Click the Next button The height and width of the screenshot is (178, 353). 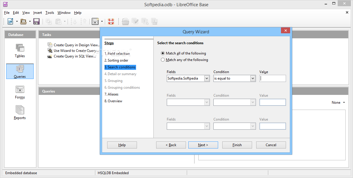(x=203, y=145)
